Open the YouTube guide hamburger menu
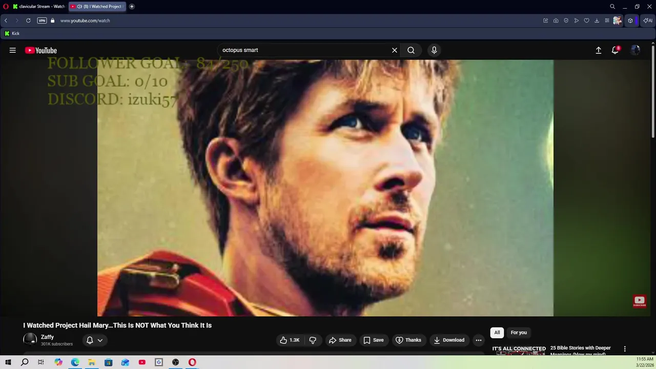 tap(13, 50)
